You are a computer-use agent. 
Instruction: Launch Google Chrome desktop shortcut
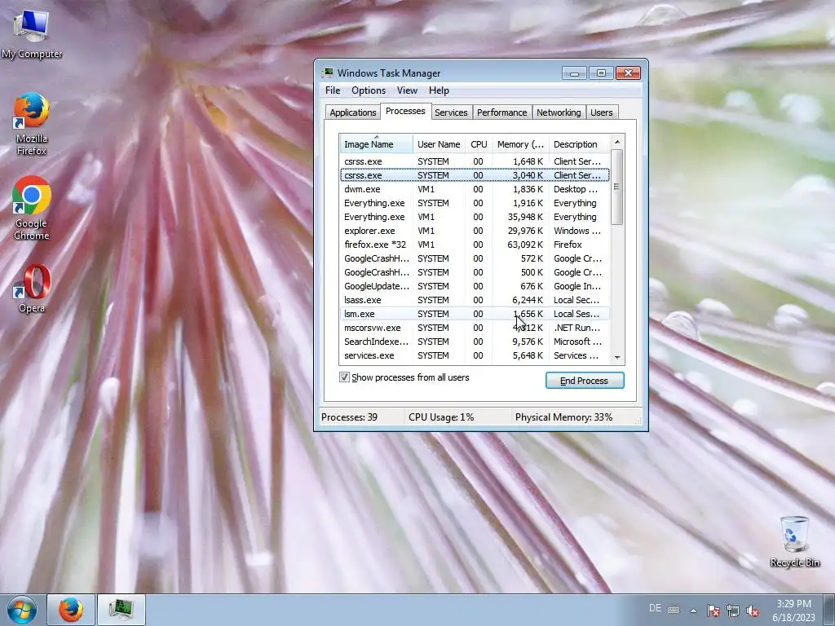tap(32, 208)
